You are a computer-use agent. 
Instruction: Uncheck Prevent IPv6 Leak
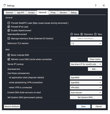point(9,27)
